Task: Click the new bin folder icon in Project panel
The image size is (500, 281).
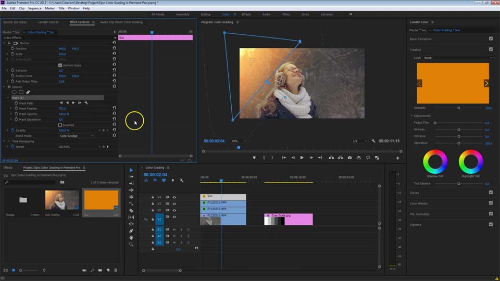Action: pos(100,270)
